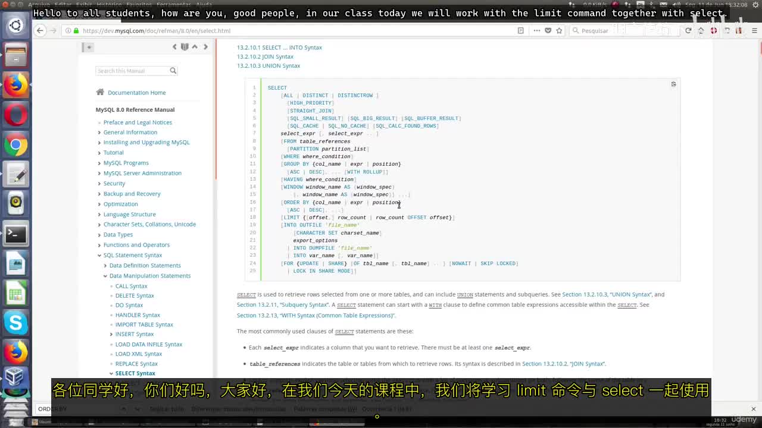
Task: Collapse the SQL Statement Syntax section
Action: click(99, 256)
